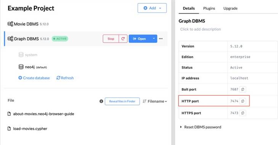The image size is (278, 145).
Task: Open the three-dots menu for Graph DBMS
Action: [x=161, y=39]
